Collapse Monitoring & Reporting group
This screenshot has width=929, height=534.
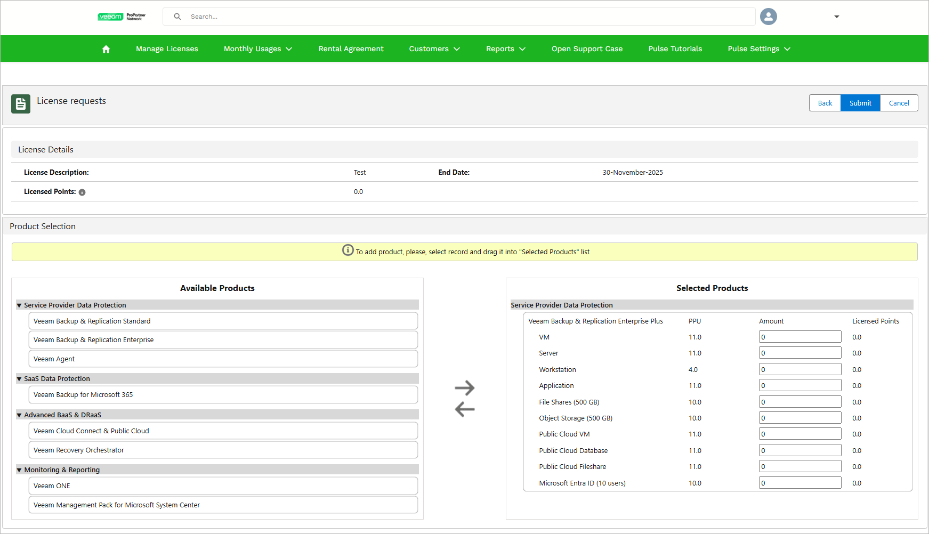pyautogui.click(x=19, y=470)
